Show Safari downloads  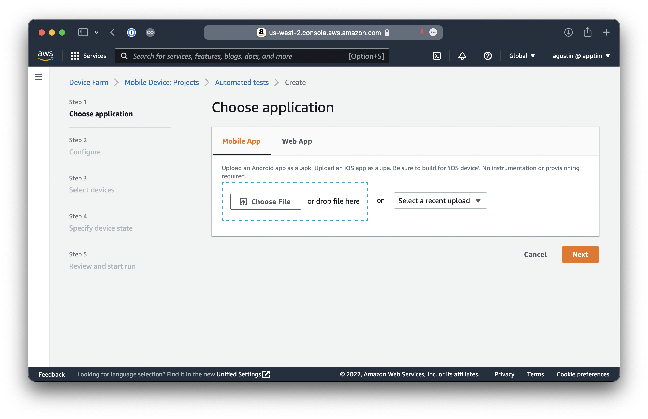tap(568, 32)
